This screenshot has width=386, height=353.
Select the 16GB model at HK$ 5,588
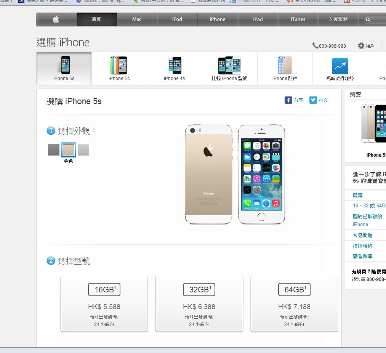pos(104,304)
